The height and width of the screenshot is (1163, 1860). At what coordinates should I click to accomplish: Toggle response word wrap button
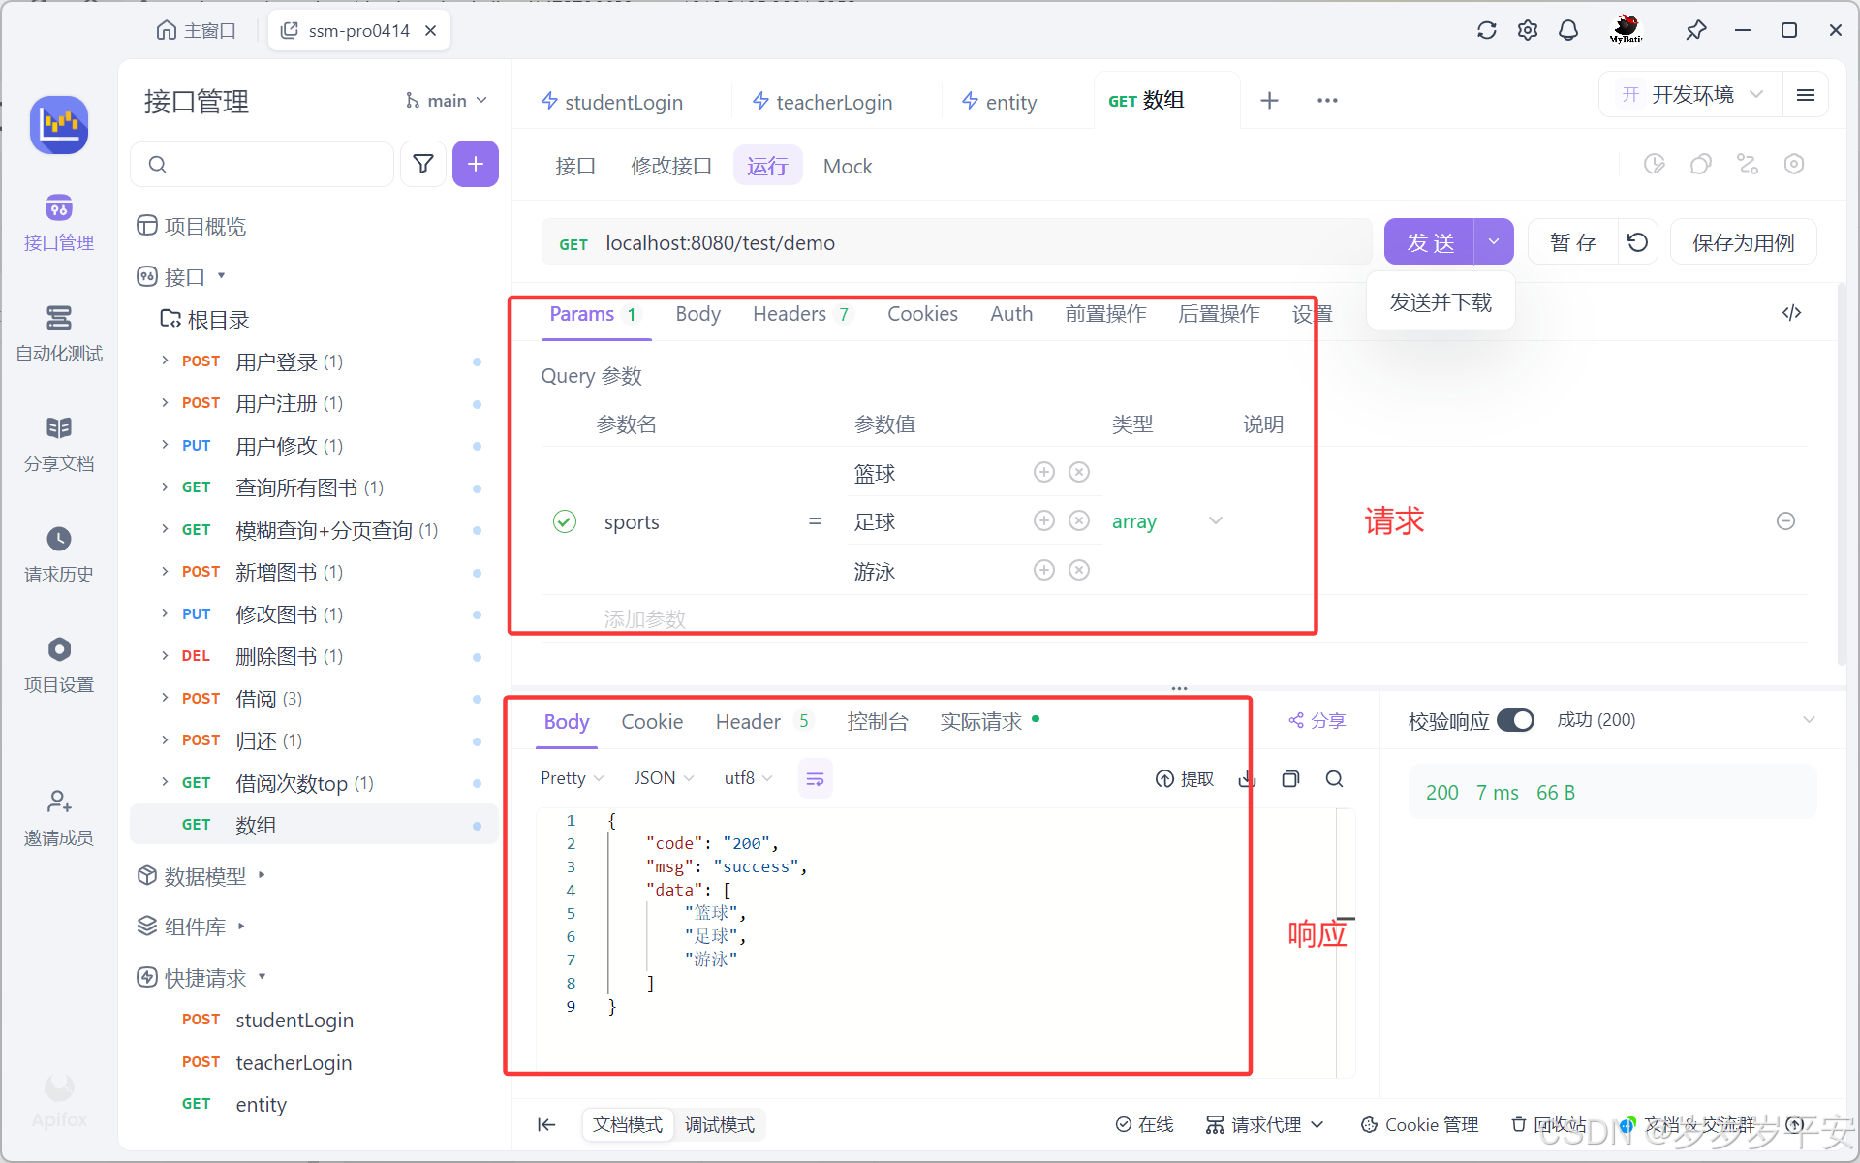coord(815,779)
